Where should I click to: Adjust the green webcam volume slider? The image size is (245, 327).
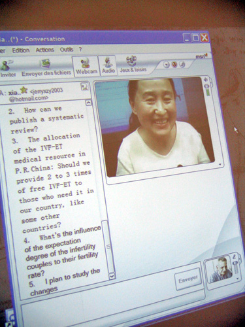pyautogui.click(x=207, y=90)
